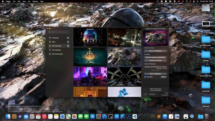Select the golden Elden Ring wallpaper thumbnail
This screenshot has height=121, width=215.
90,57
